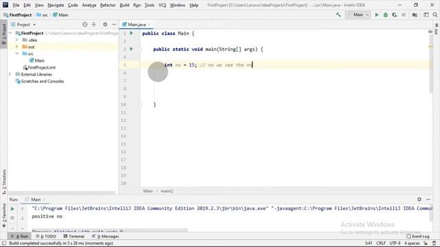Click the up arrow in Run panel
This screenshot has width=440, height=247.
[x=23, y=209]
